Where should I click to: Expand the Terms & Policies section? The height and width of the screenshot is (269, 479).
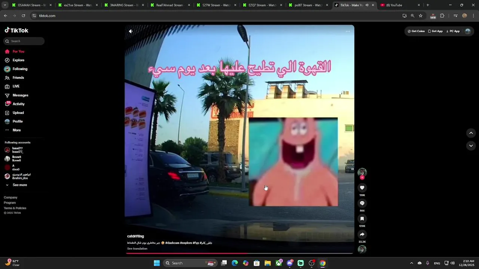[15, 208]
